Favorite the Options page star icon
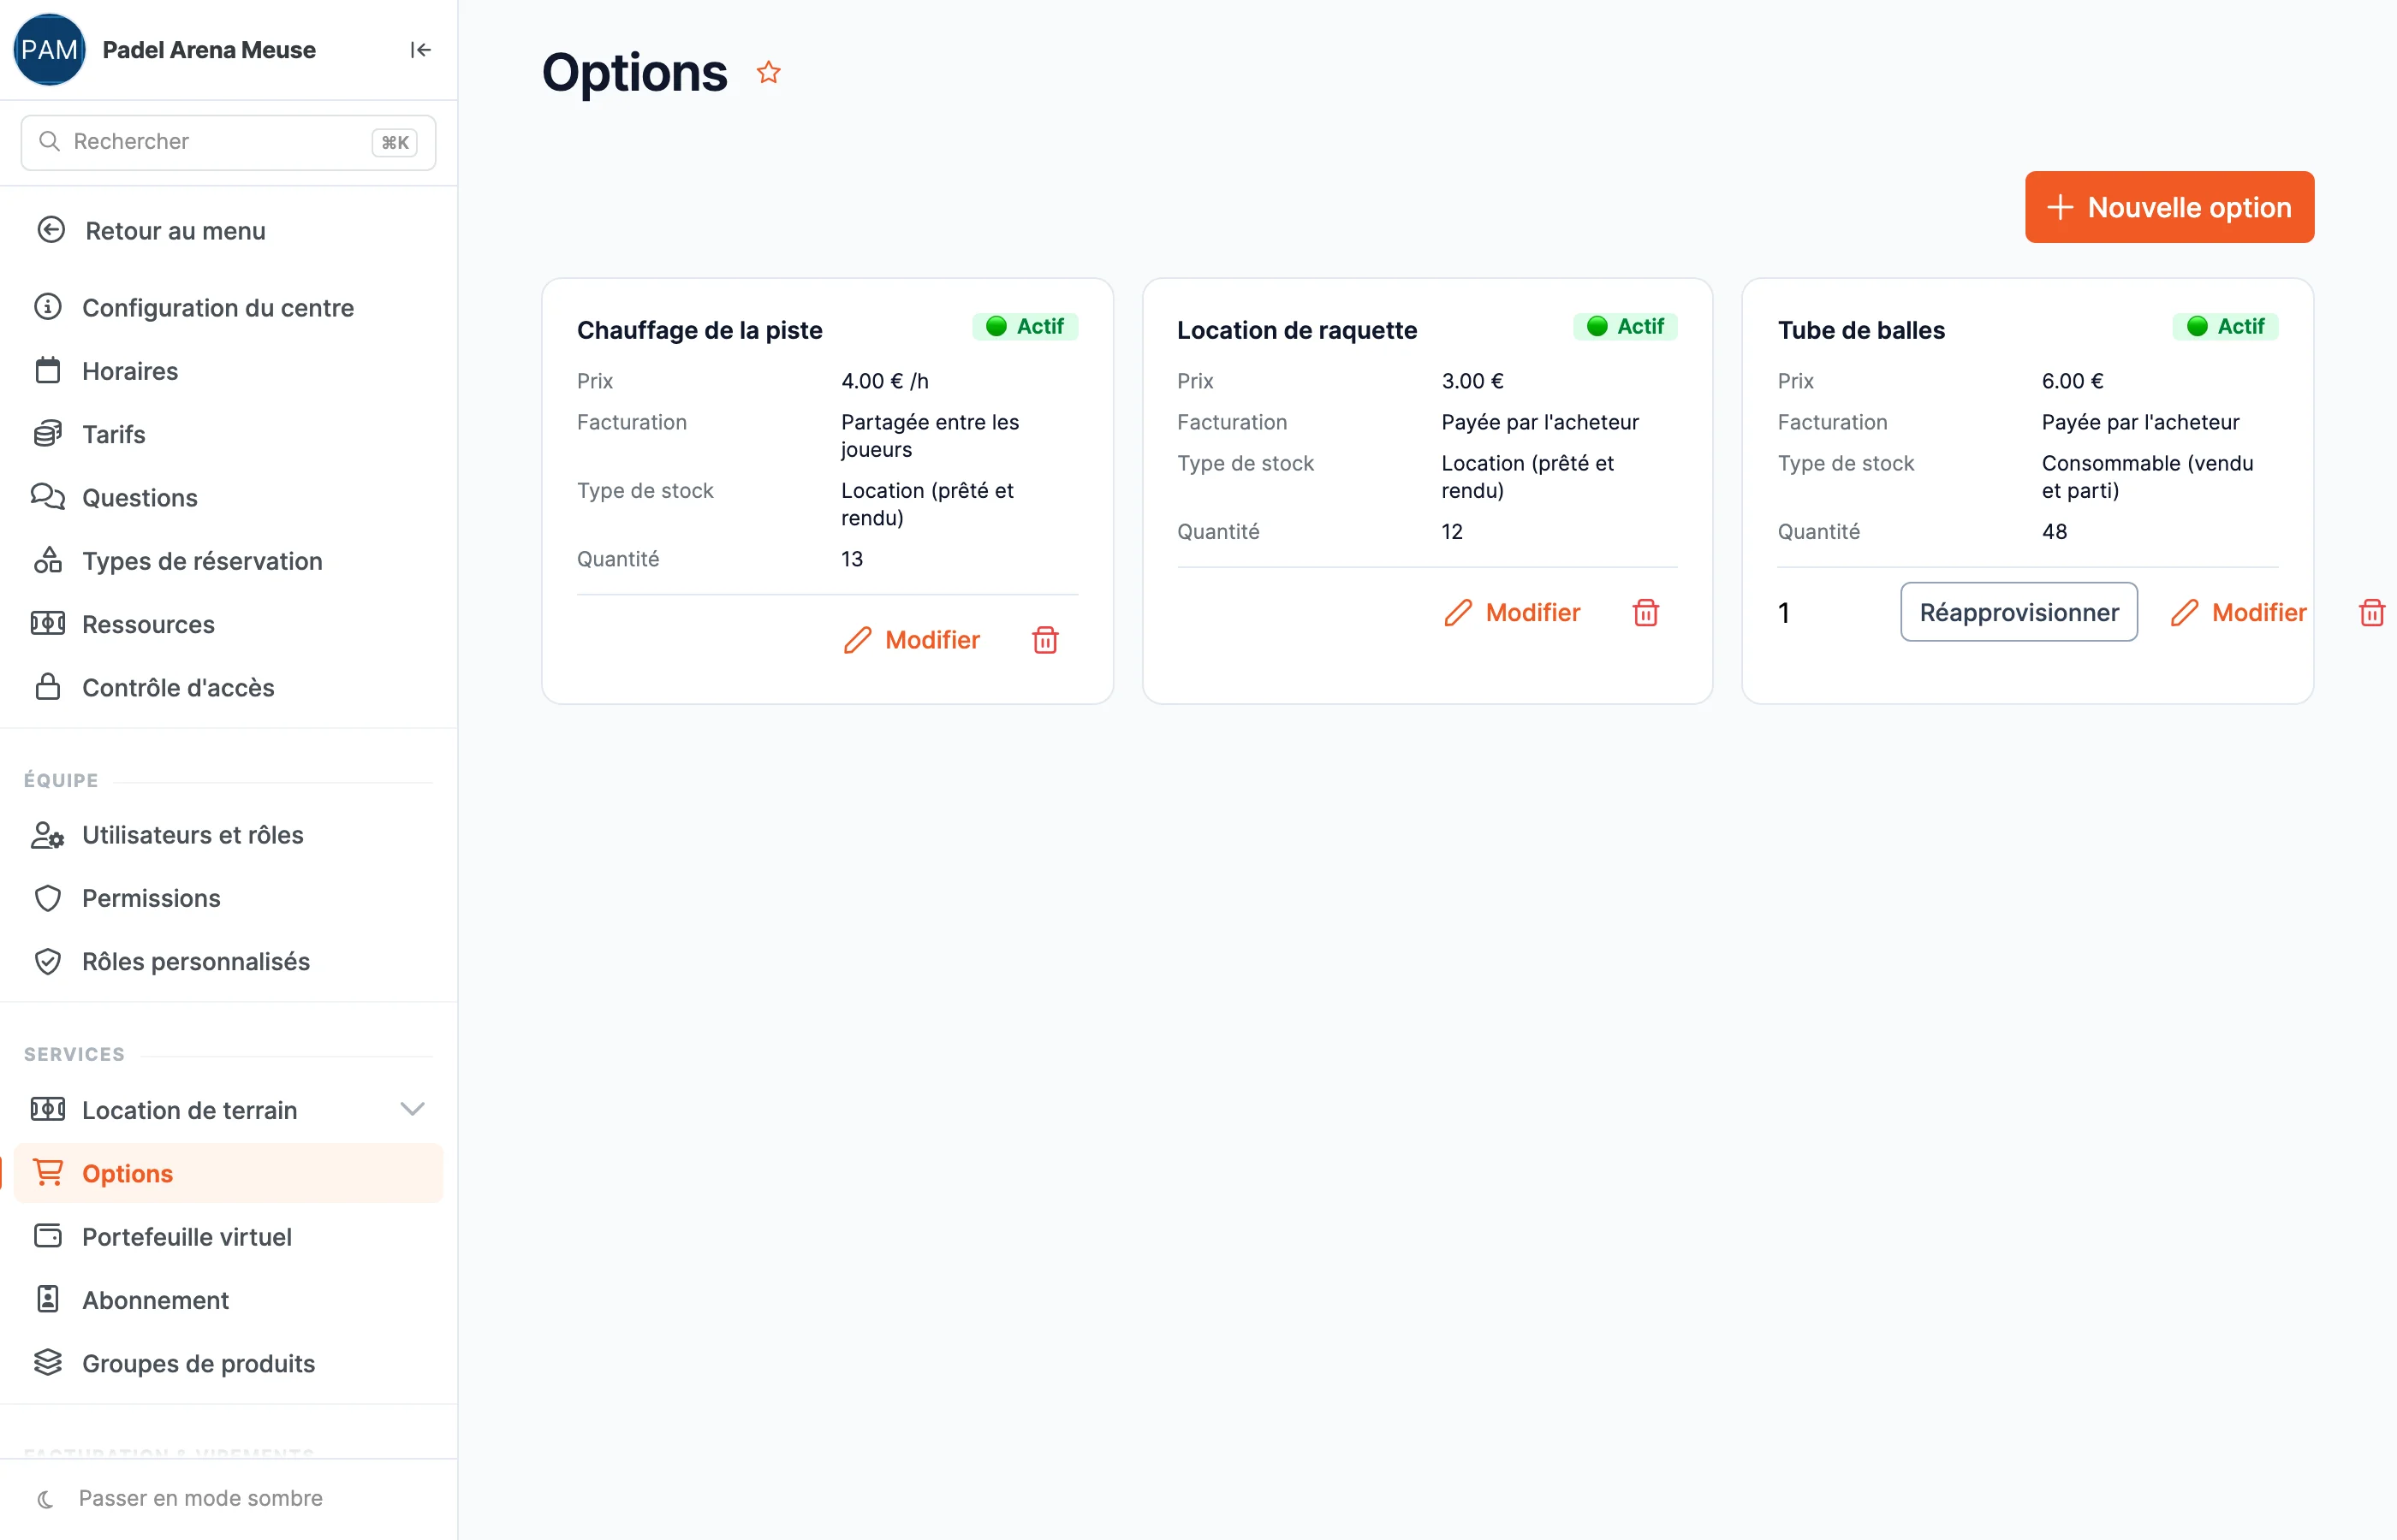This screenshot has height=1540, width=2397. (768, 73)
